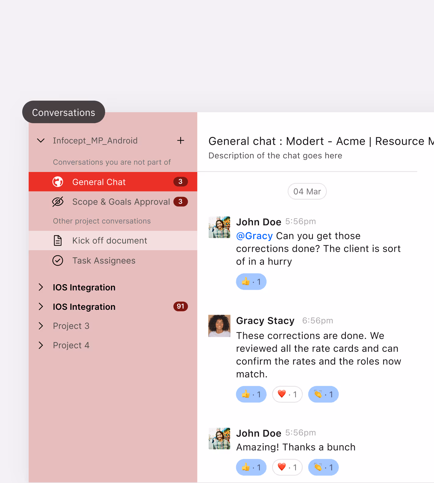This screenshot has width=434, height=483.
Task: Toggle heart reaction on Amazing! Thanks a bunch
Action: click(x=287, y=467)
